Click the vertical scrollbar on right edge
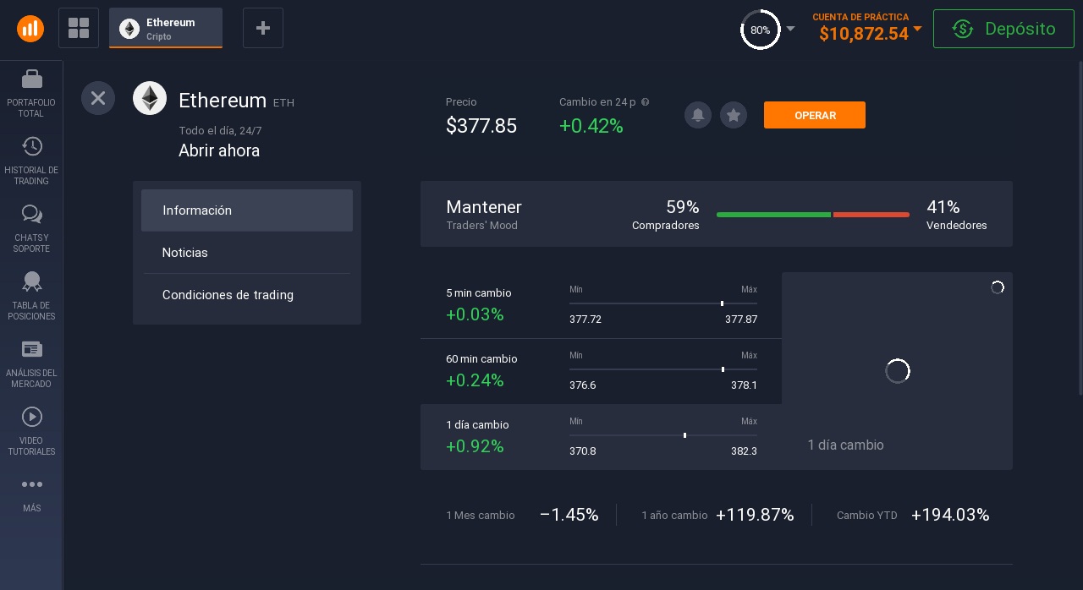This screenshot has width=1083, height=590. pyautogui.click(x=1079, y=228)
